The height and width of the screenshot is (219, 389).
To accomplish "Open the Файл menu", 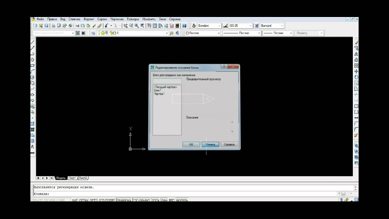I will (x=40, y=19).
